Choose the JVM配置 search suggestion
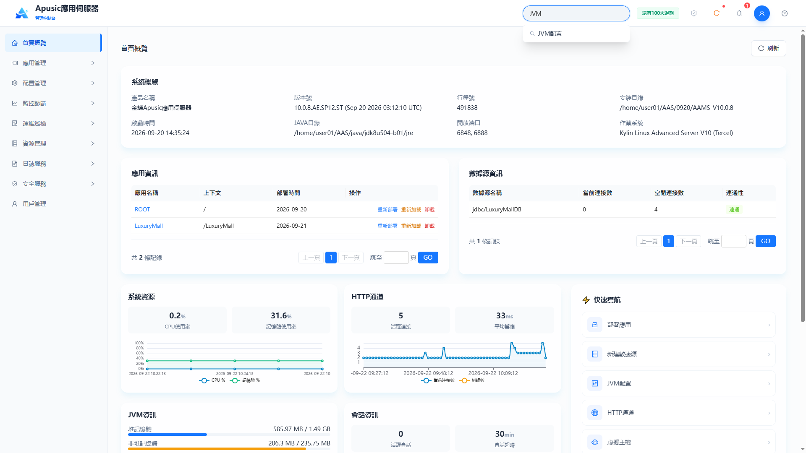 (x=576, y=34)
